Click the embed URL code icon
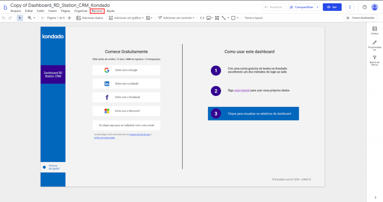383x202 pixels. pyautogui.click(x=202, y=18)
